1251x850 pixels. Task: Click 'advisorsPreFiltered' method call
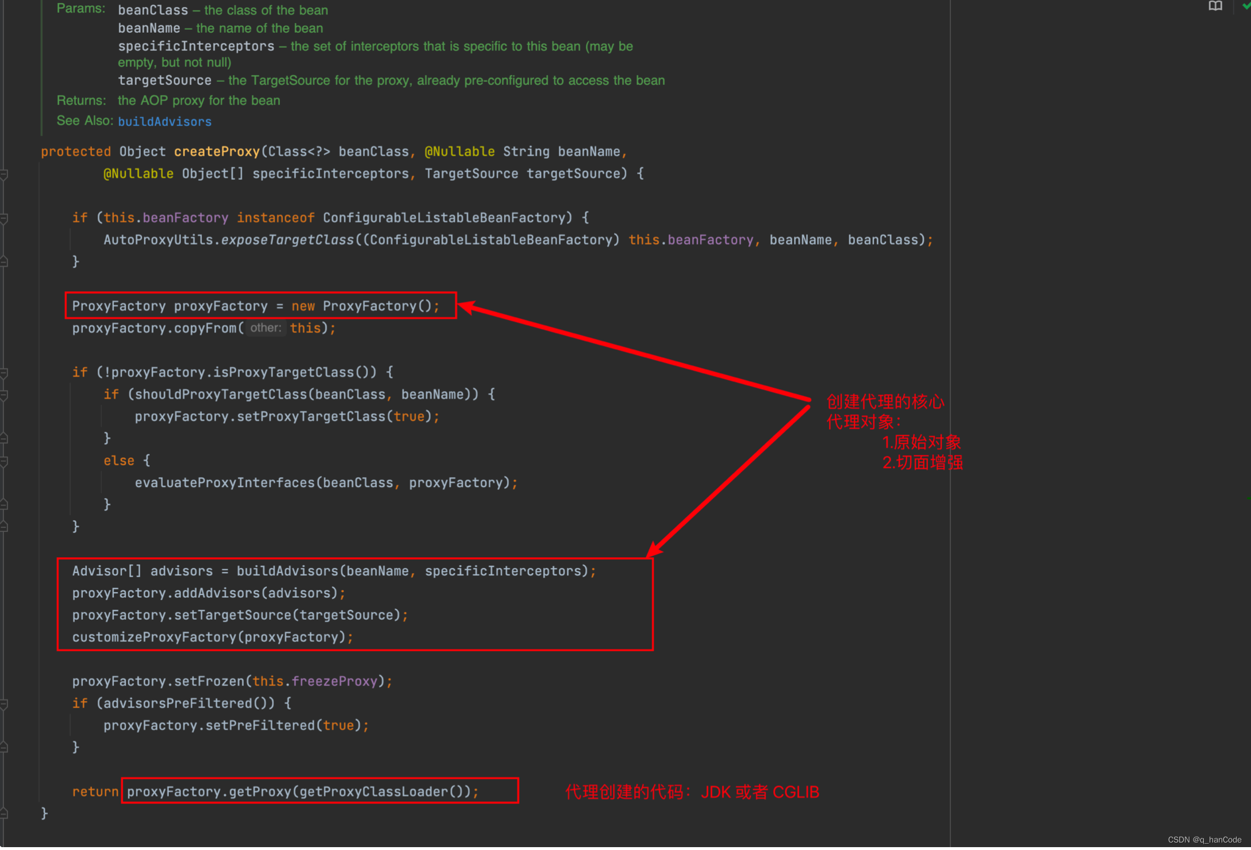pyautogui.click(x=178, y=703)
